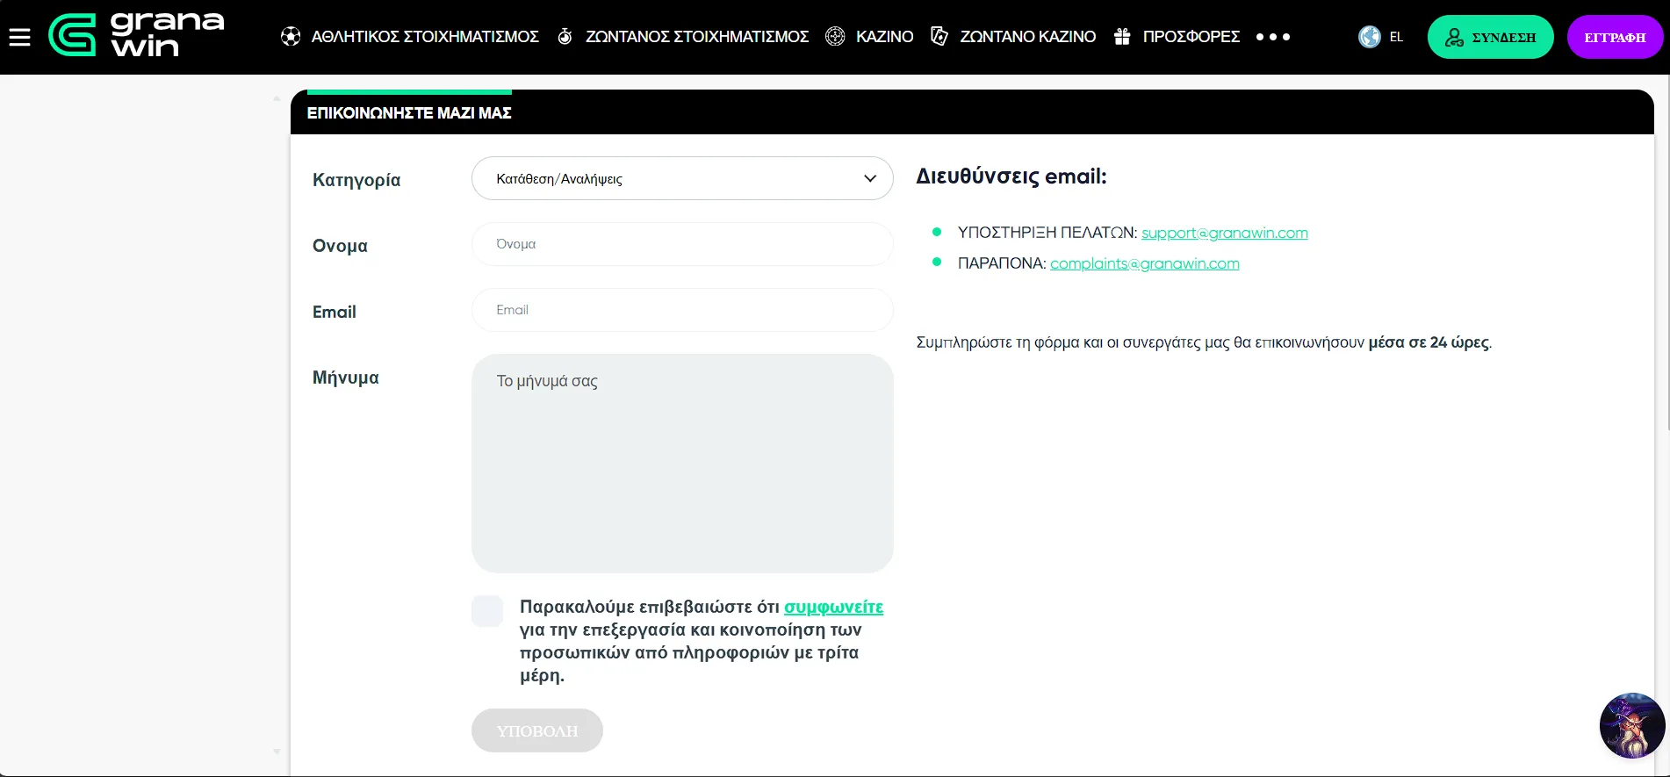Image resolution: width=1670 pixels, height=777 pixels.
Task: Click the soccer ball sports betting icon
Action: coord(291,37)
